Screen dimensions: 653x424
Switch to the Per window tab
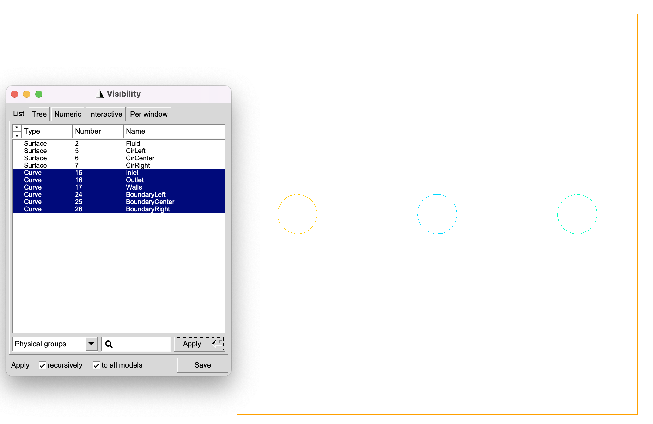[x=148, y=114]
